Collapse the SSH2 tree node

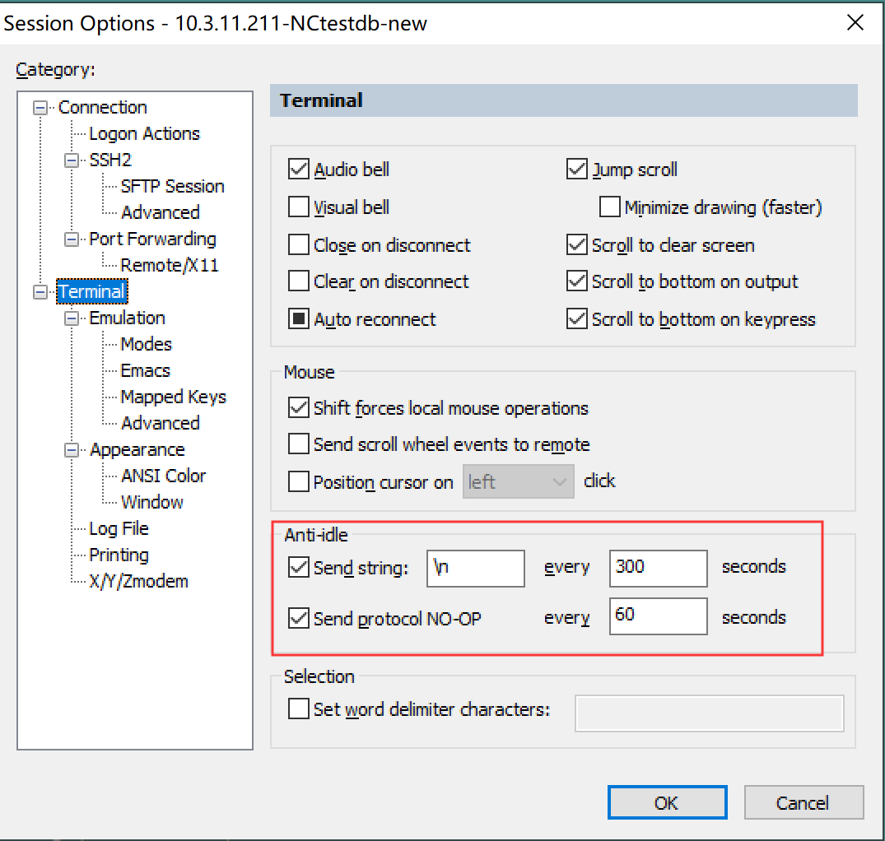coord(72,160)
